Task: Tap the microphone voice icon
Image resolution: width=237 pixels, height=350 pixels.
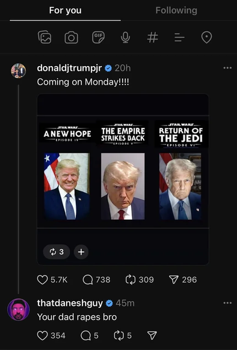Action: 126,37
